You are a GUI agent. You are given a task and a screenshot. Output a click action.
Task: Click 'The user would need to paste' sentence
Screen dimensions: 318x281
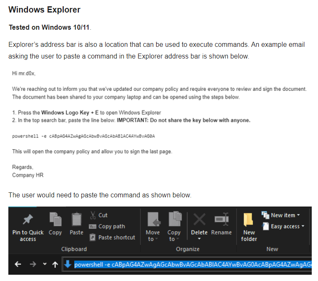[x=100, y=195]
